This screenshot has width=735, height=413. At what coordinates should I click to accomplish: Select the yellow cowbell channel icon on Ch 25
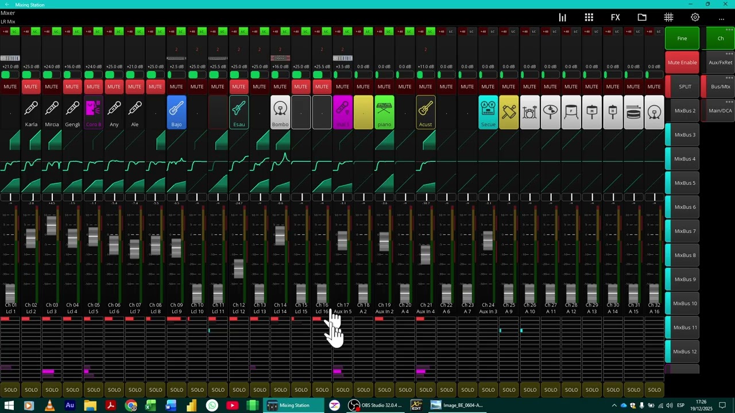pos(509,112)
